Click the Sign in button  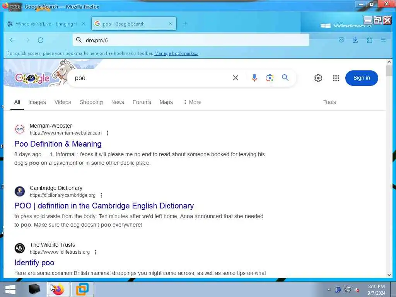point(362,78)
